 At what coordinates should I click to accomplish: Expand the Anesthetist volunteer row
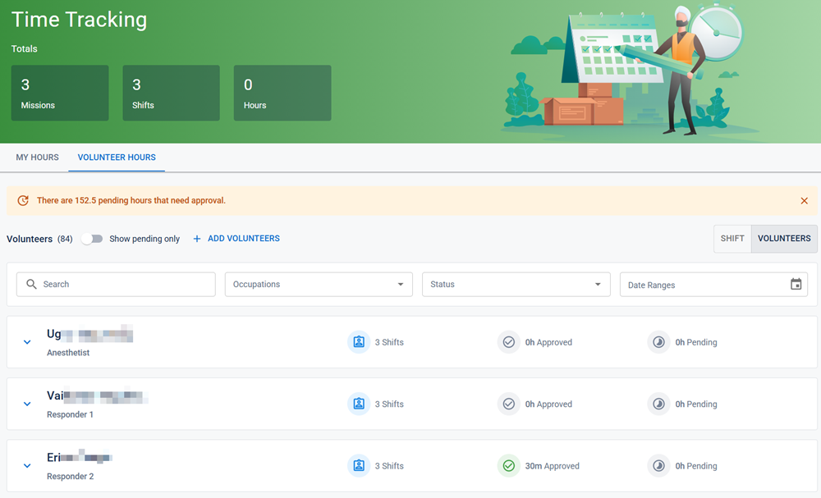coord(26,342)
